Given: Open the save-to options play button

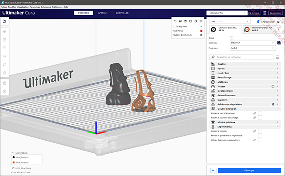Looking at the screenshot, I should click(x=213, y=170).
